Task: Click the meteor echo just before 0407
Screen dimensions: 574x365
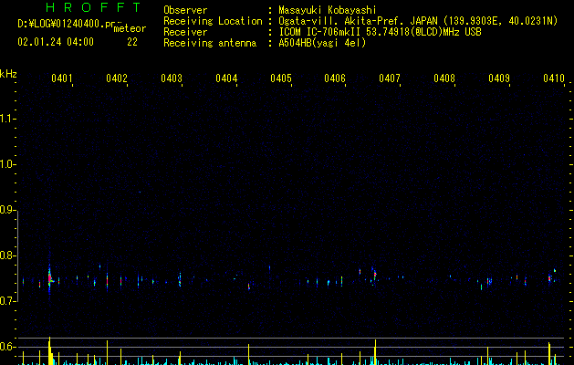Action: [x=374, y=275]
